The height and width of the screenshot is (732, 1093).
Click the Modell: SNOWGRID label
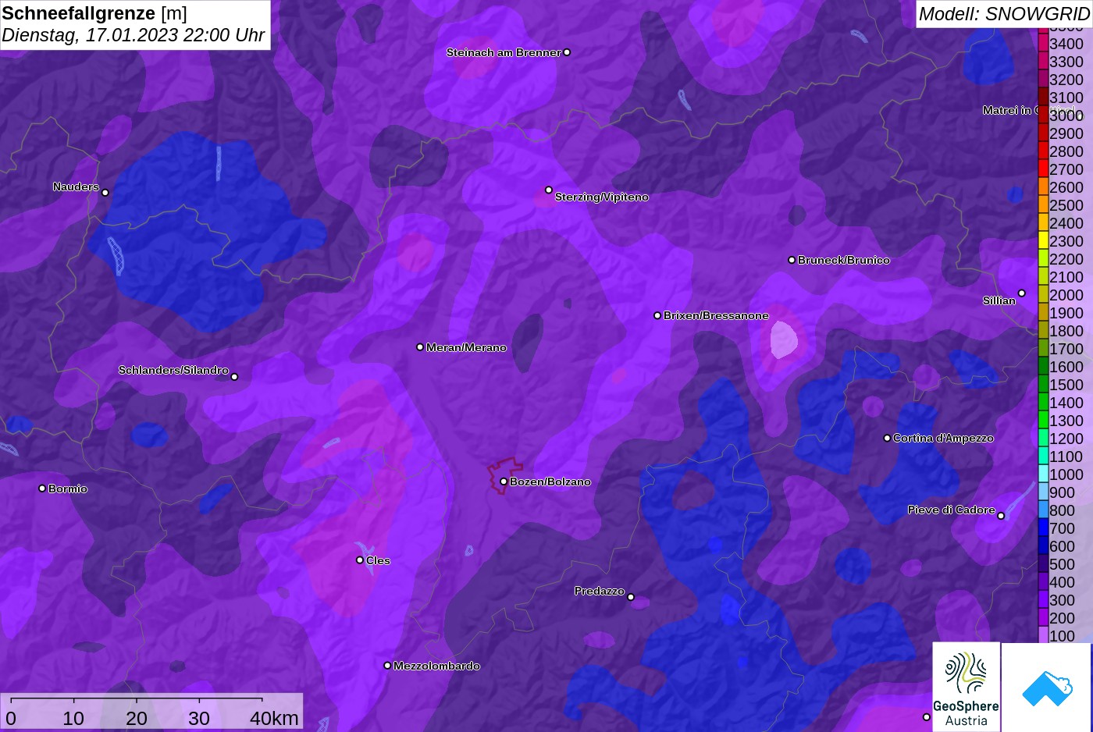point(1003,13)
